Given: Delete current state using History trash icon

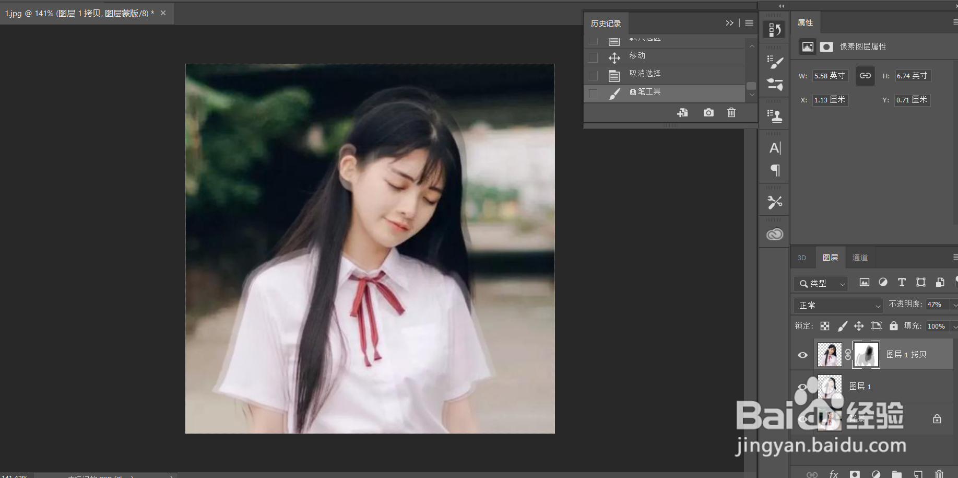Looking at the screenshot, I should pos(731,112).
